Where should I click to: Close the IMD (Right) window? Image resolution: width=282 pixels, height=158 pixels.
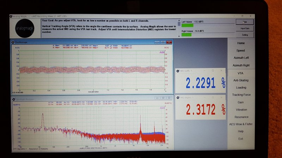click(221, 97)
